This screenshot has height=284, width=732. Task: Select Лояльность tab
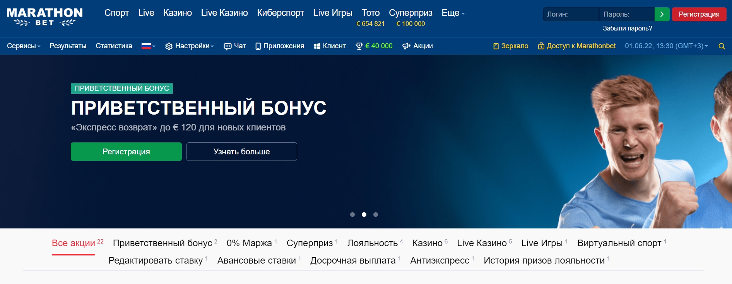[375, 243]
